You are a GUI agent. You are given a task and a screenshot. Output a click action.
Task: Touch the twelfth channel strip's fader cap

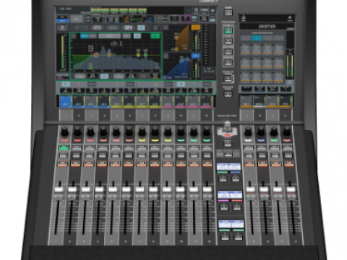[x=207, y=189]
